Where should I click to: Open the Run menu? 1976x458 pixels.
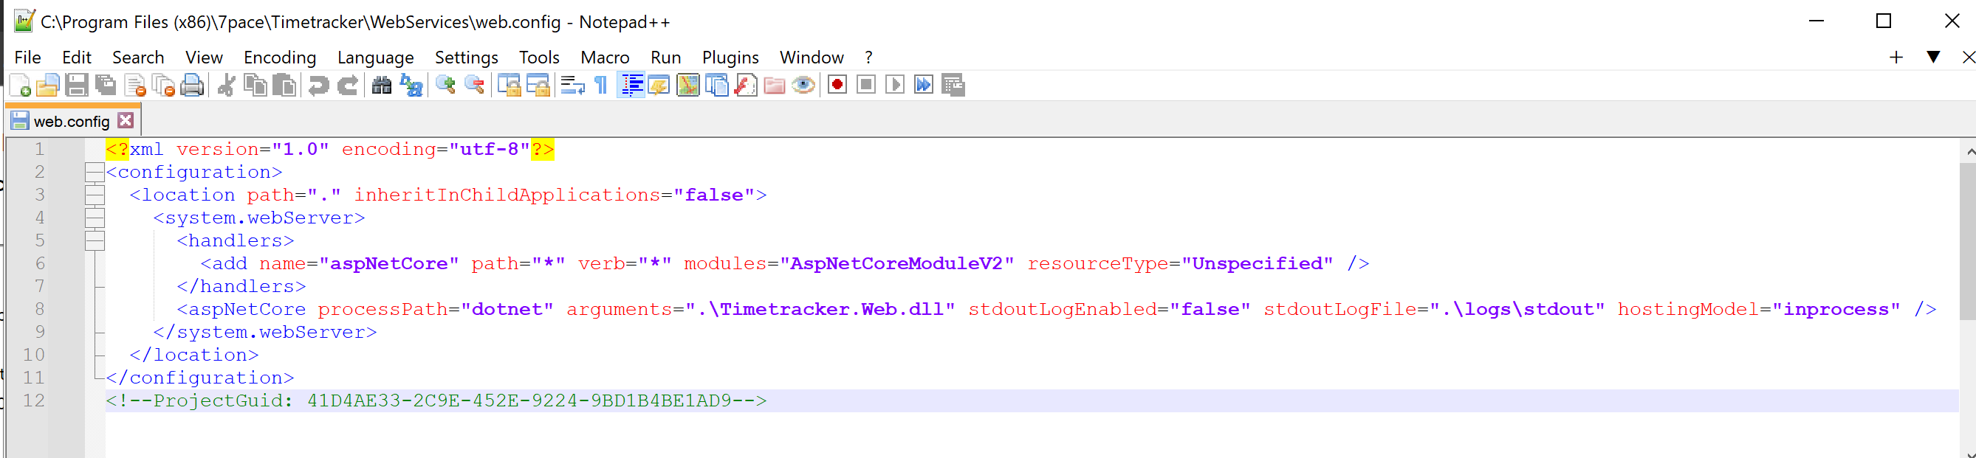666,58
